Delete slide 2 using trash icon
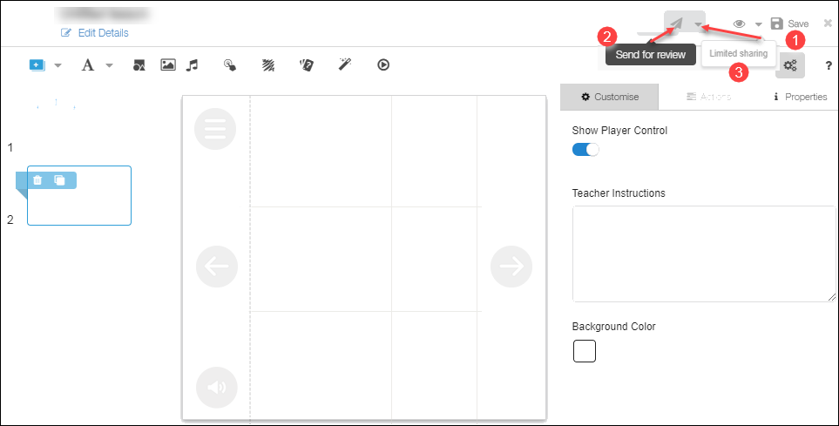Image resolution: width=839 pixels, height=426 pixels. (x=37, y=180)
